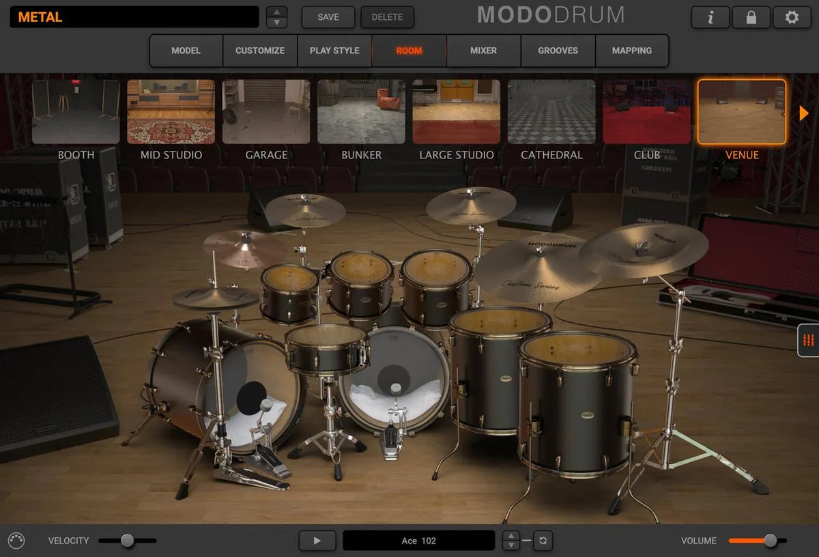This screenshot has width=819, height=557.
Task: Open the MODO Drum info panel
Action: 710,18
